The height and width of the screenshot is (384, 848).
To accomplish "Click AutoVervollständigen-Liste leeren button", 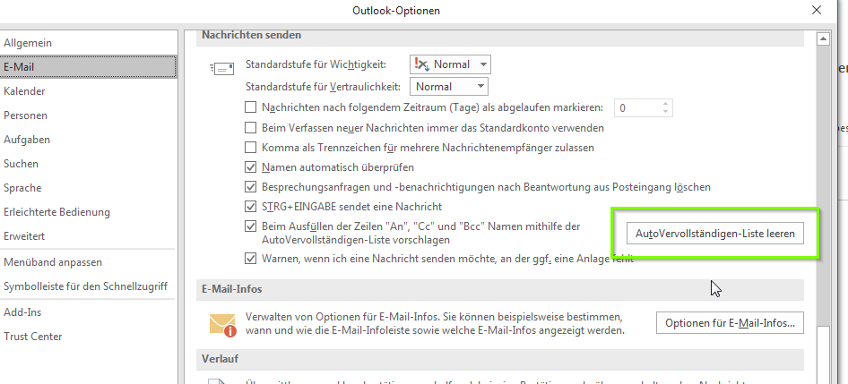I will [x=715, y=234].
